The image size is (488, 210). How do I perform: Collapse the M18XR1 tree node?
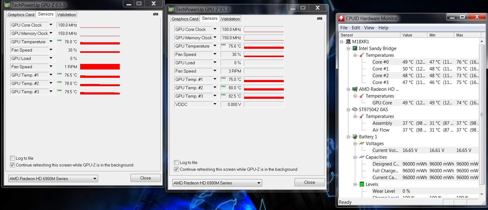click(x=342, y=42)
